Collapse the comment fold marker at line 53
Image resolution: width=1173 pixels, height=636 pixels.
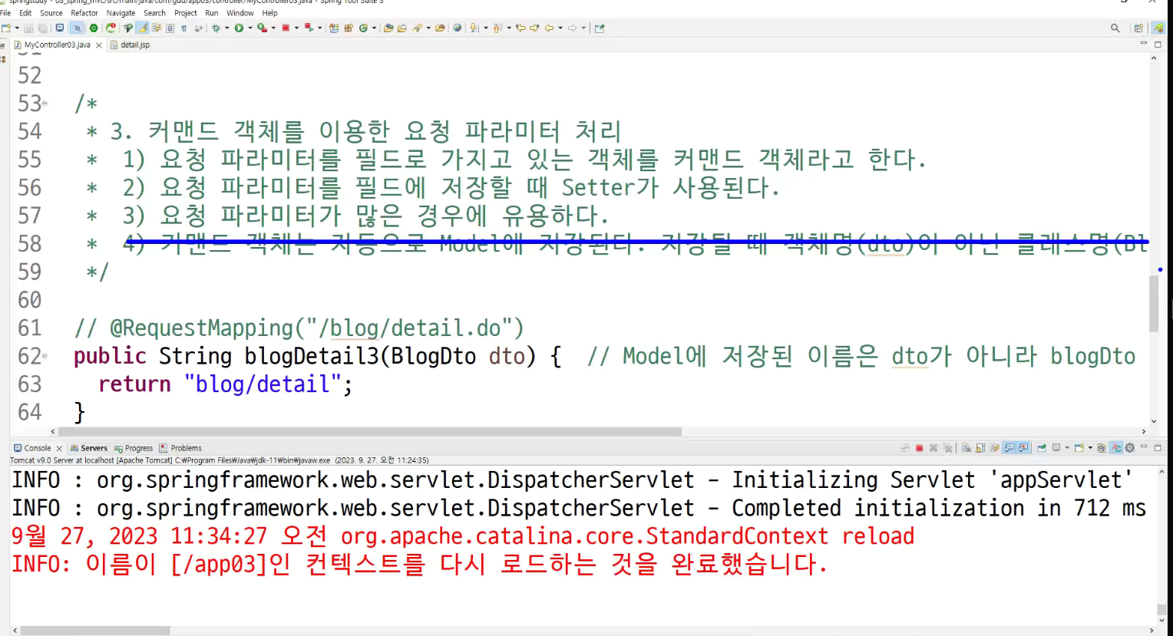(x=45, y=104)
